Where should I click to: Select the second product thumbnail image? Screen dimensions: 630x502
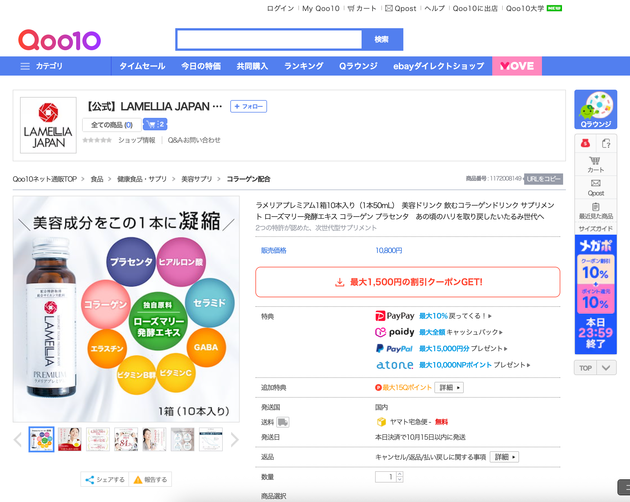(69, 439)
